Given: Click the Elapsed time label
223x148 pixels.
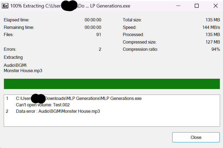Looking at the screenshot, I should [17, 20].
